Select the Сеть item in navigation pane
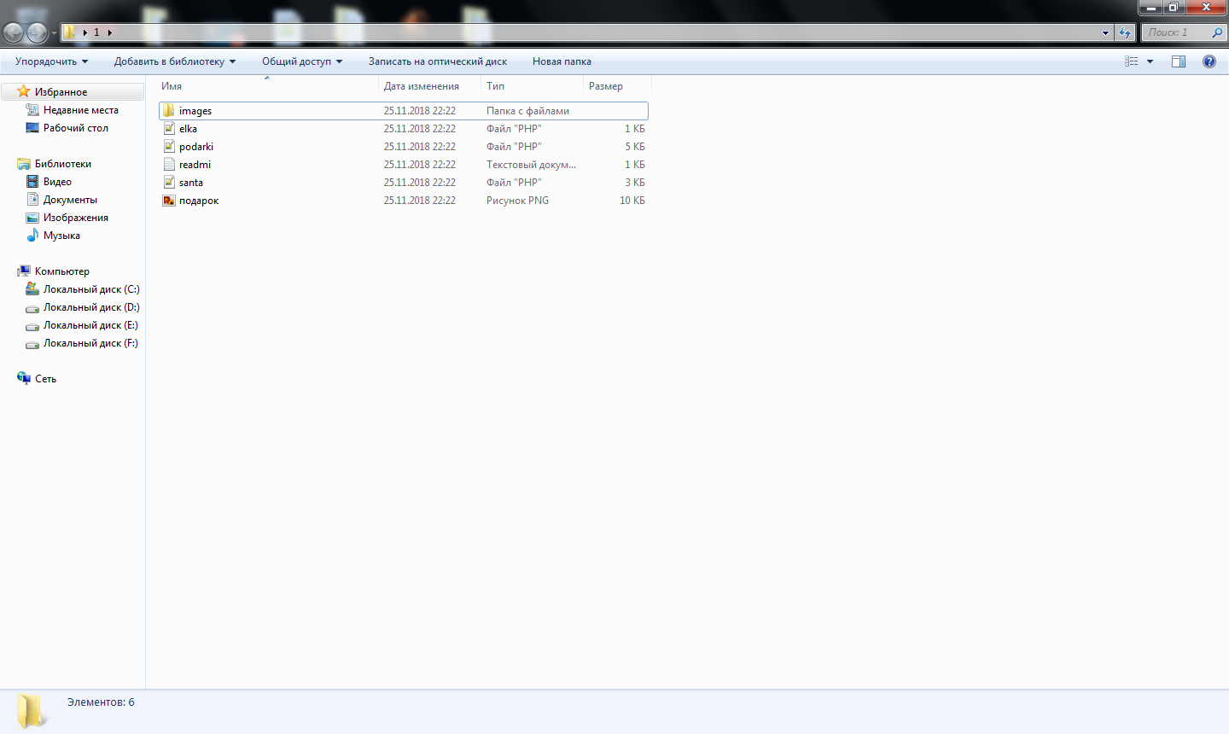This screenshot has height=734, width=1229. (45, 379)
